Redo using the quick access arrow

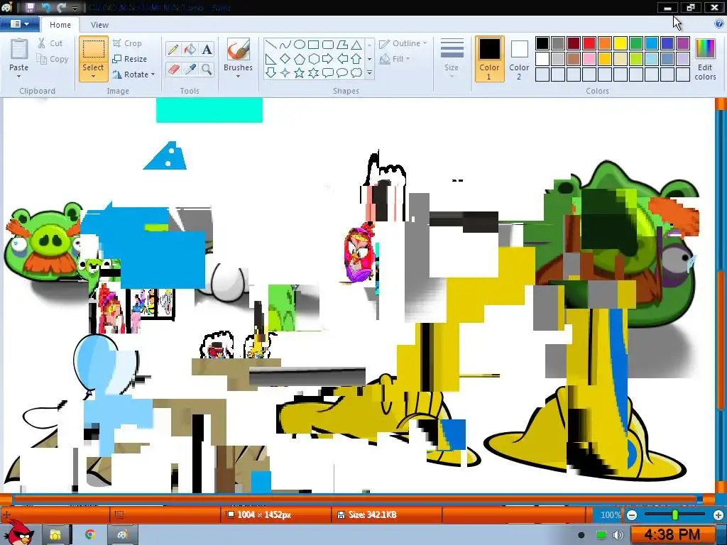pos(61,7)
